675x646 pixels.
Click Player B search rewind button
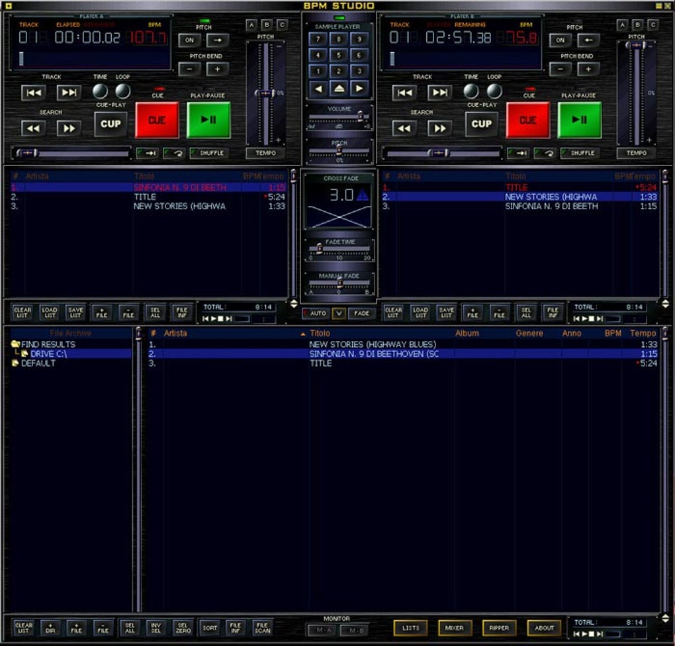404,128
